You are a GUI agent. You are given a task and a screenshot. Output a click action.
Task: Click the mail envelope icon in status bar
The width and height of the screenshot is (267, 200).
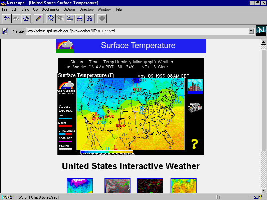click(256, 197)
